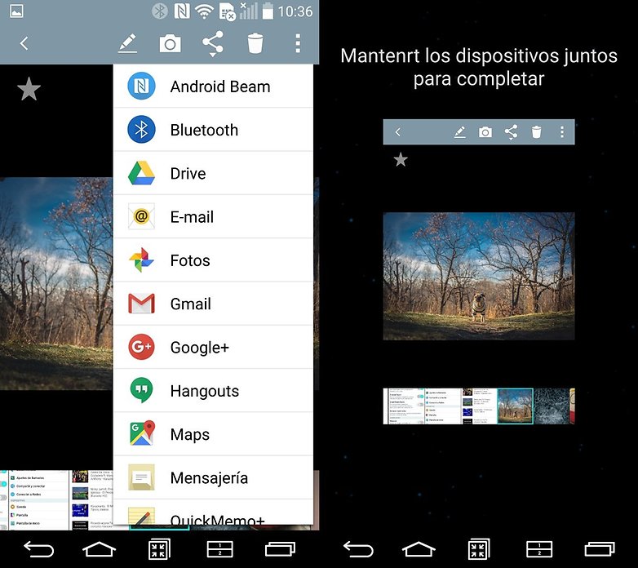Tap camera icon in right preview toolbar
638x568 pixels.
point(485,132)
